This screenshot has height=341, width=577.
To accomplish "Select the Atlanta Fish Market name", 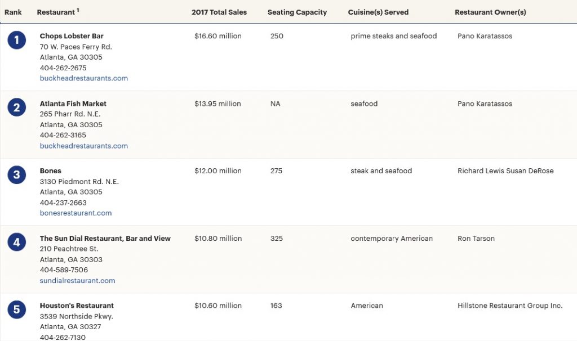I will tap(73, 104).
